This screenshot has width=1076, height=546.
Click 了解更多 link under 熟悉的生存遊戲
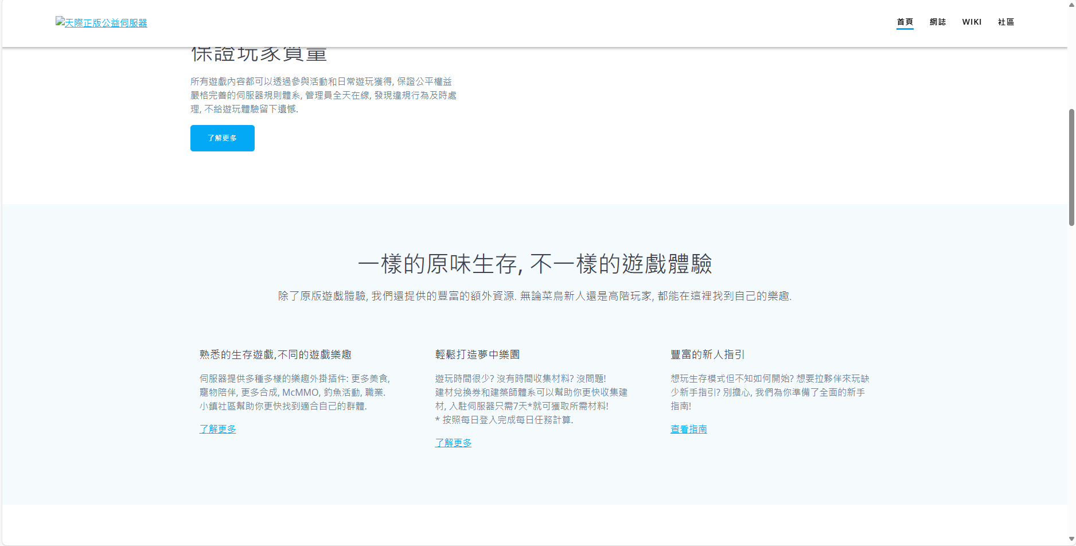[x=217, y=429]
